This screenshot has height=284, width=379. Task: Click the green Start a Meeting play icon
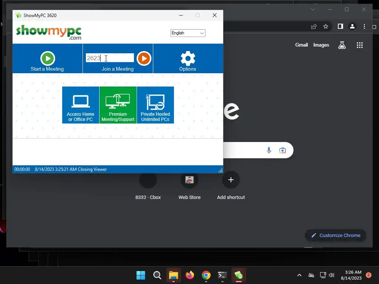[x=48, y=58]
